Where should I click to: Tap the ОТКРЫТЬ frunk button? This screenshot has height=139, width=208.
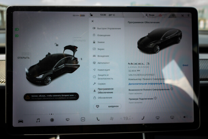click(23, 58)
